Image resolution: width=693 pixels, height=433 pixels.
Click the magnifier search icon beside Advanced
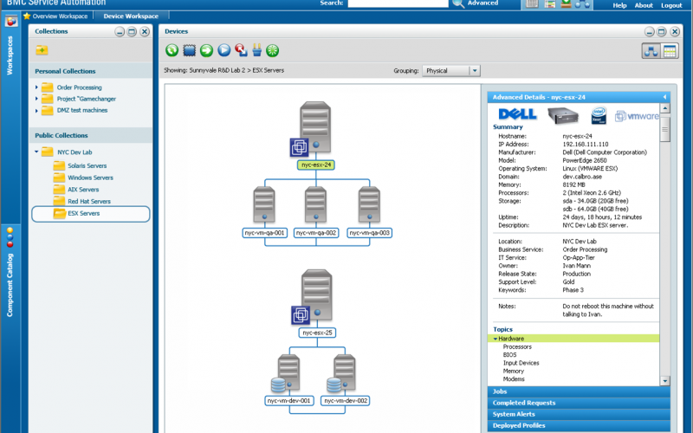(x=458, y=3)
